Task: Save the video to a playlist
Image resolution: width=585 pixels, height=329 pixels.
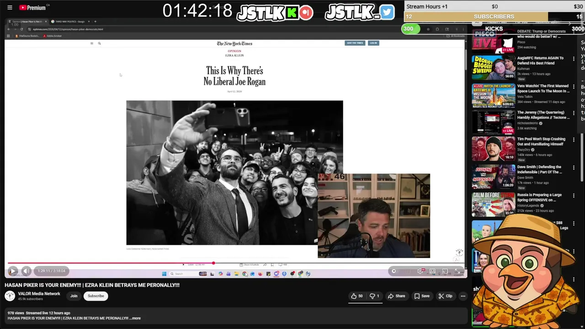Action: coord(422,296)
